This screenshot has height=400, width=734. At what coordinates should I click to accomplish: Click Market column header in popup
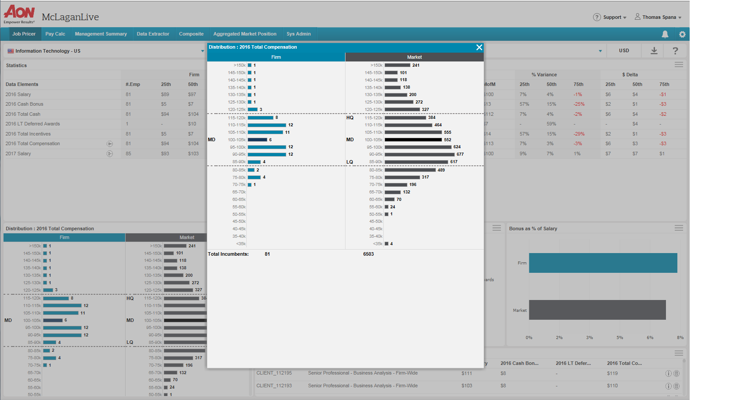pos(414,57)
